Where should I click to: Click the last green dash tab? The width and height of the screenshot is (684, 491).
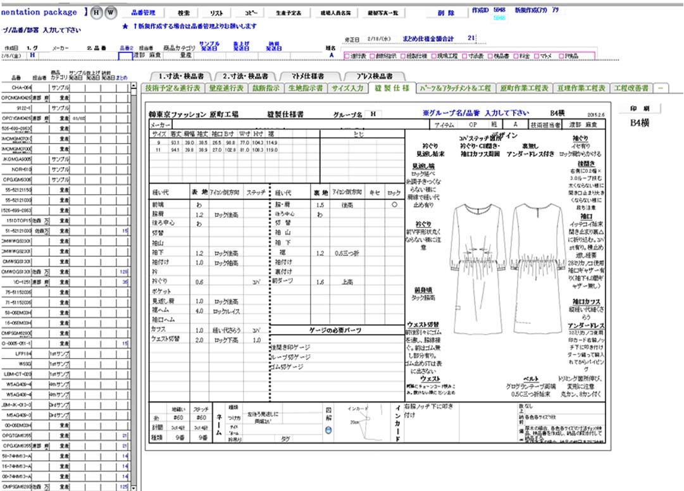(x=661, y=88)
